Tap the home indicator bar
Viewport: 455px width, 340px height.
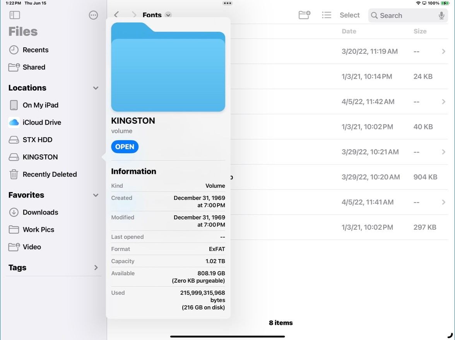pos(227,337)
